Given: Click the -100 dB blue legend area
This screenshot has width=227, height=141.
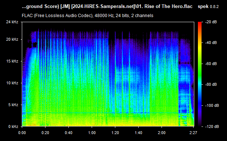Looking at the screenshot, I should coord(200,105).
